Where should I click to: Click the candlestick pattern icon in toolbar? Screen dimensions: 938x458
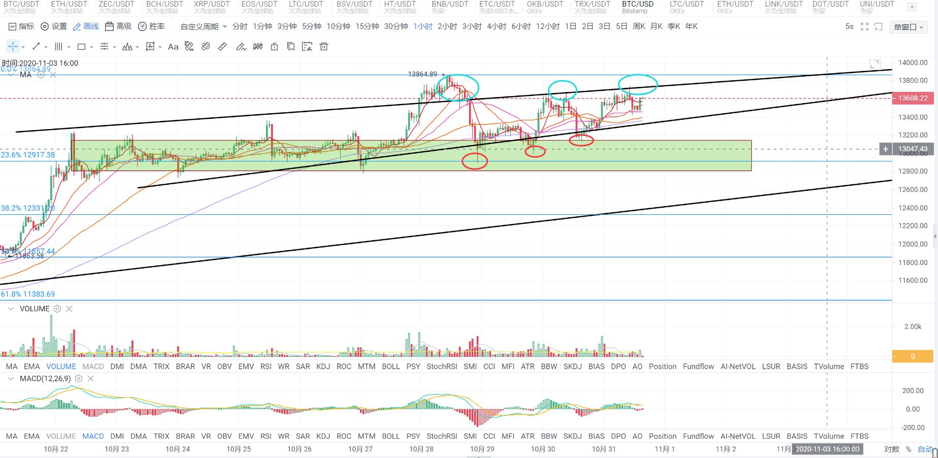click(x=258, y=47)
